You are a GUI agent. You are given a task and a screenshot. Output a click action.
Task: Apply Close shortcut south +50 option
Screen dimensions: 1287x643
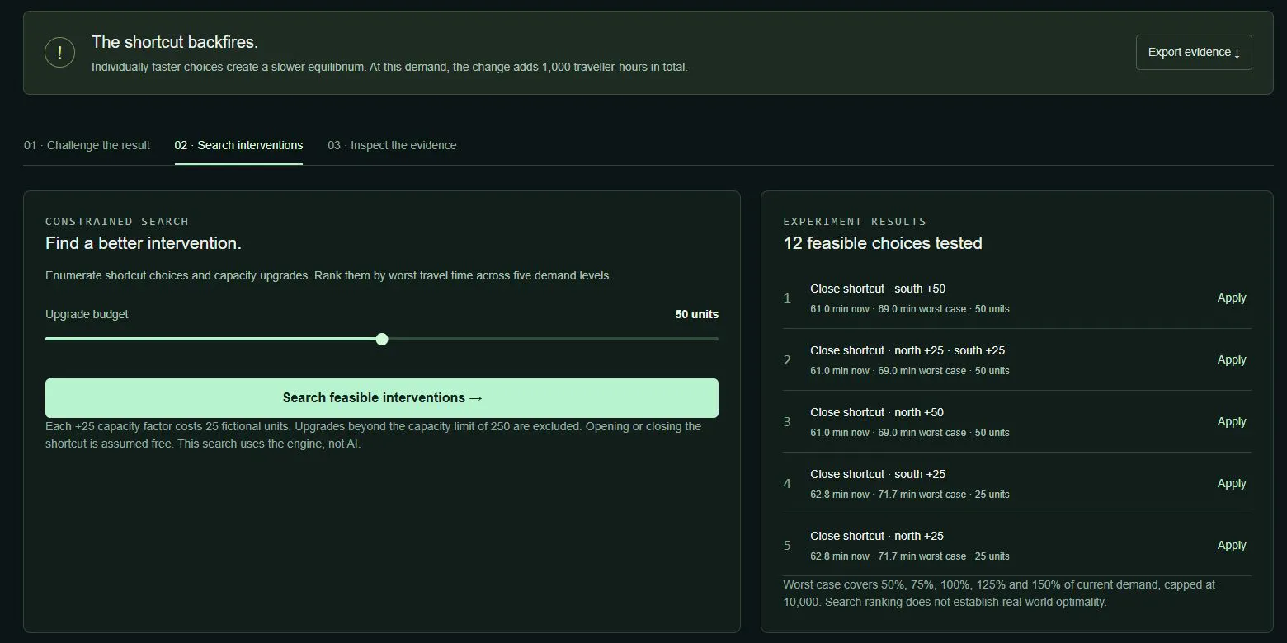click(1232, 298)
